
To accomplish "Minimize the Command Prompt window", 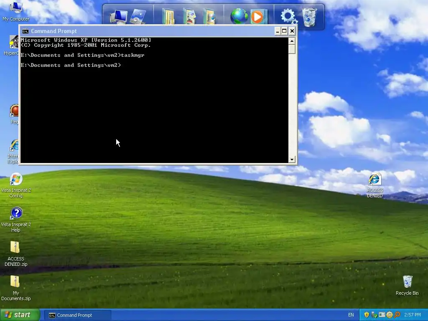I will coord(278,31).
